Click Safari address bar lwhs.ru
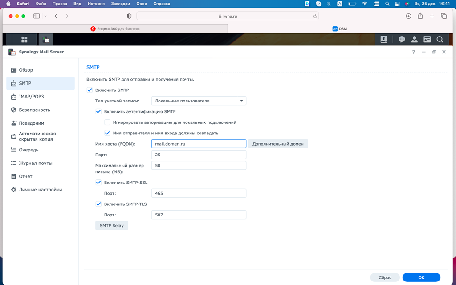This screenshot has height=285, width=456. click(x=228, y=16)
